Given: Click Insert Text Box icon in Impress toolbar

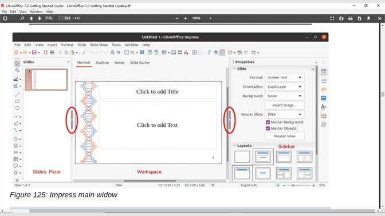Looking at the screenshot, I should (194, 53).
